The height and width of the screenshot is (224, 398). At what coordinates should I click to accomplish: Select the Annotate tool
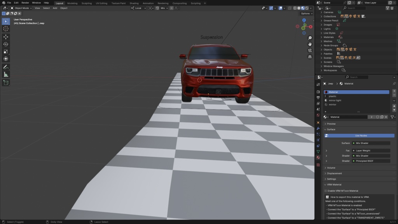[x=6, y=67]
